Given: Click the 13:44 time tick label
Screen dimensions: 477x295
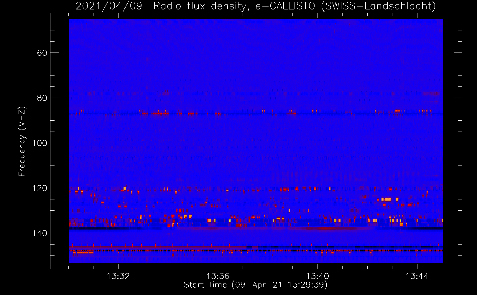Looking at the screenshot, I should (417, 276).
